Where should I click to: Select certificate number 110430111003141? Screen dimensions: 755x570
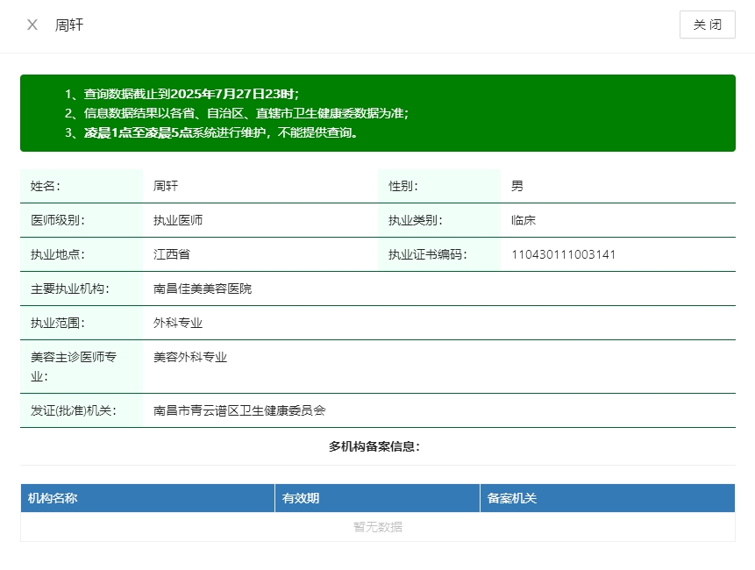pyautogui.click(x=563, y=254)
